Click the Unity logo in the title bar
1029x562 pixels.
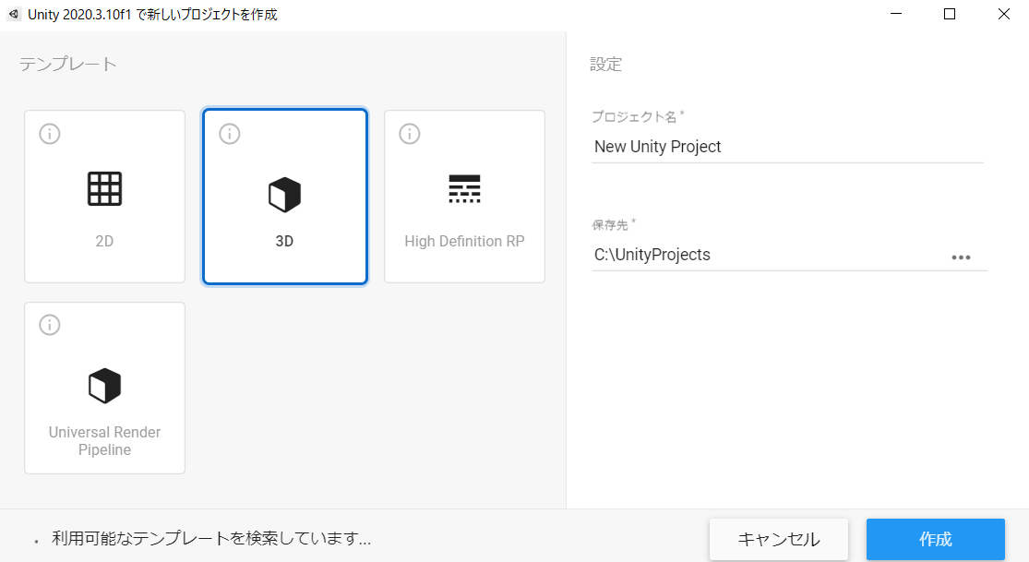[x=12, y=14]
